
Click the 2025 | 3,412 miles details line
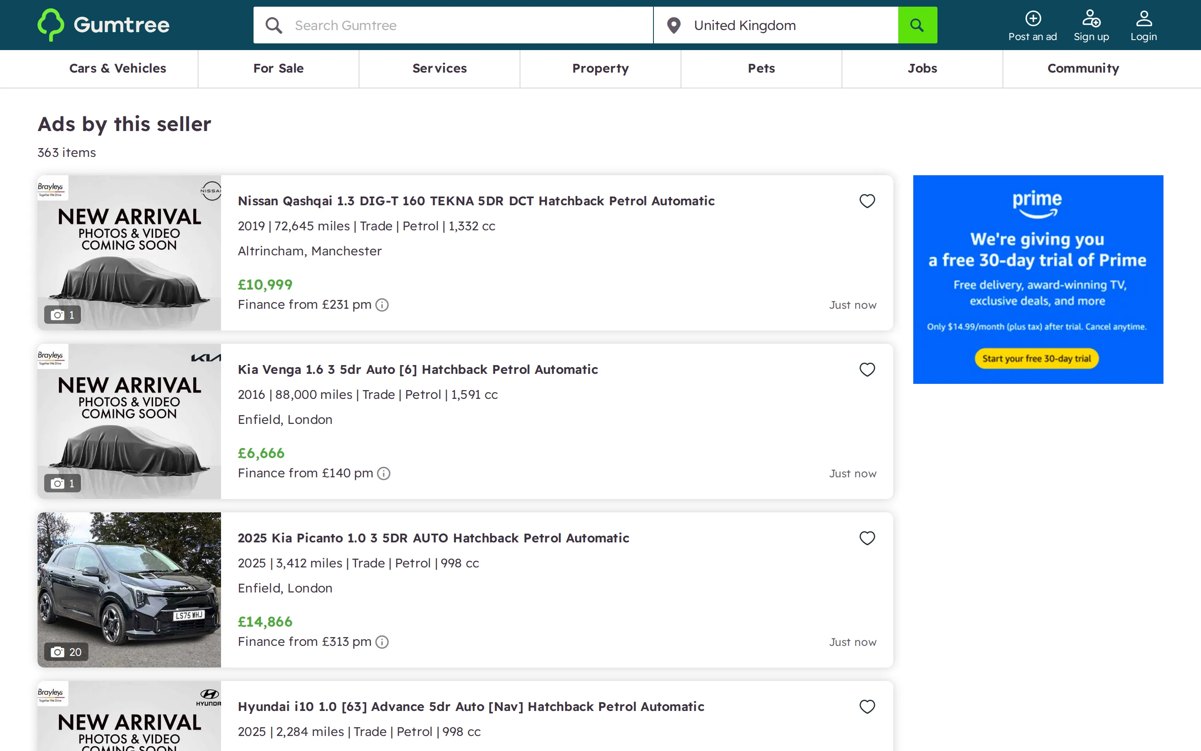[x=358, y=563]
